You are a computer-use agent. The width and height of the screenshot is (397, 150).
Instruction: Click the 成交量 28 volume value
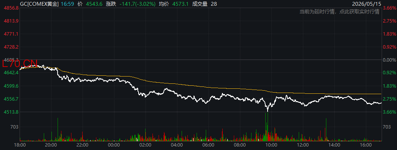pyautogui.click(x=214, y=4)
